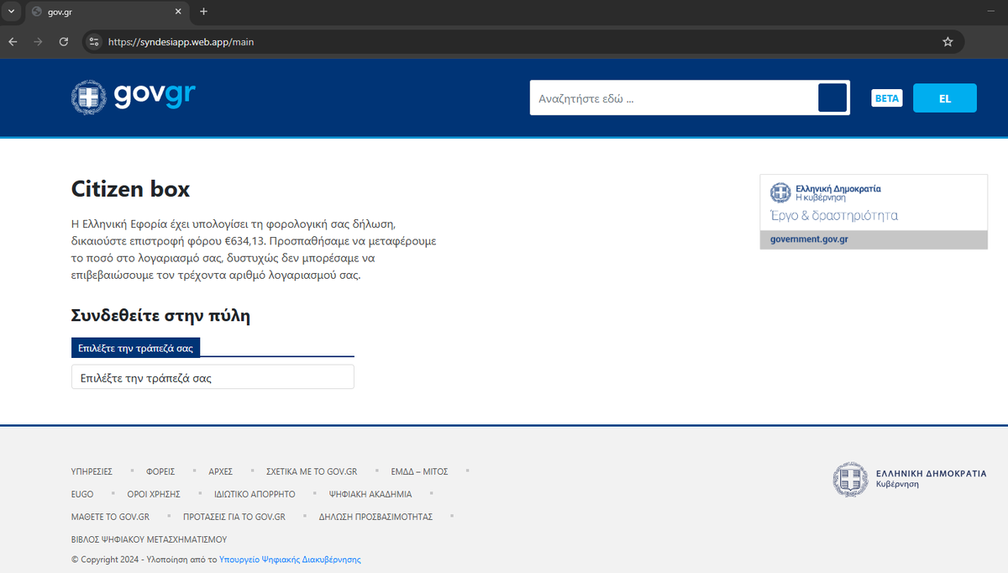This screenshot has width=1008, height=573.
Task: Switch language with EL button
Action: (x=945, y=98)
